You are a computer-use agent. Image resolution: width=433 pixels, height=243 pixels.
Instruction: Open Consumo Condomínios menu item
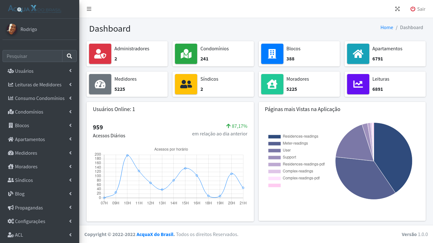[x=40, y=98]
